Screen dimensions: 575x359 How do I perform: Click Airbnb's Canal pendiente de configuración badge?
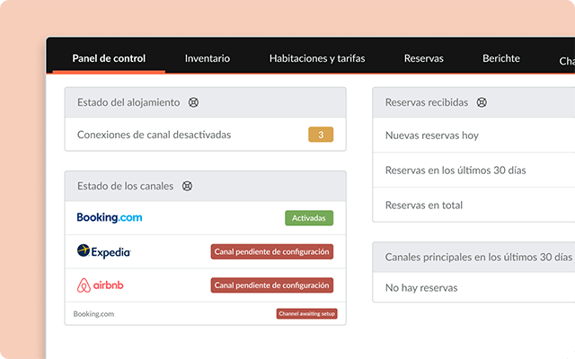point(272,285)
